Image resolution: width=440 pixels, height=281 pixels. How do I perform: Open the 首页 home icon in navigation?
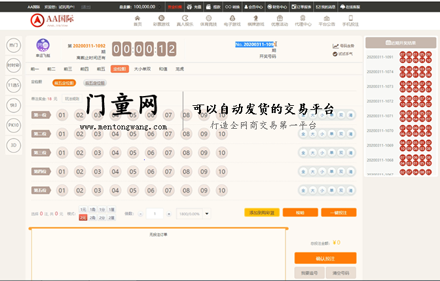[x=137, y=20]
